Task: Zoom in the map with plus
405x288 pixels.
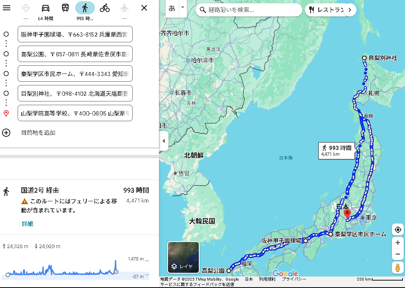Action: (x=398, y=242)
